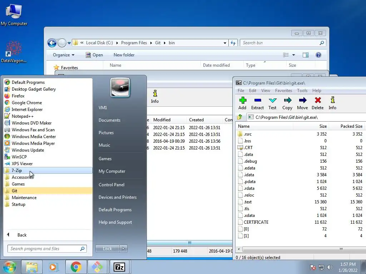This screenshot has height=274, width=366.
Task: Open the Tools menu in 7-Zip
Action: click(x=302, y=91)
